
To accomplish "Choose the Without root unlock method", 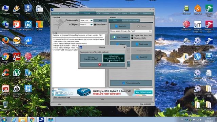I will tap(114, 58).
